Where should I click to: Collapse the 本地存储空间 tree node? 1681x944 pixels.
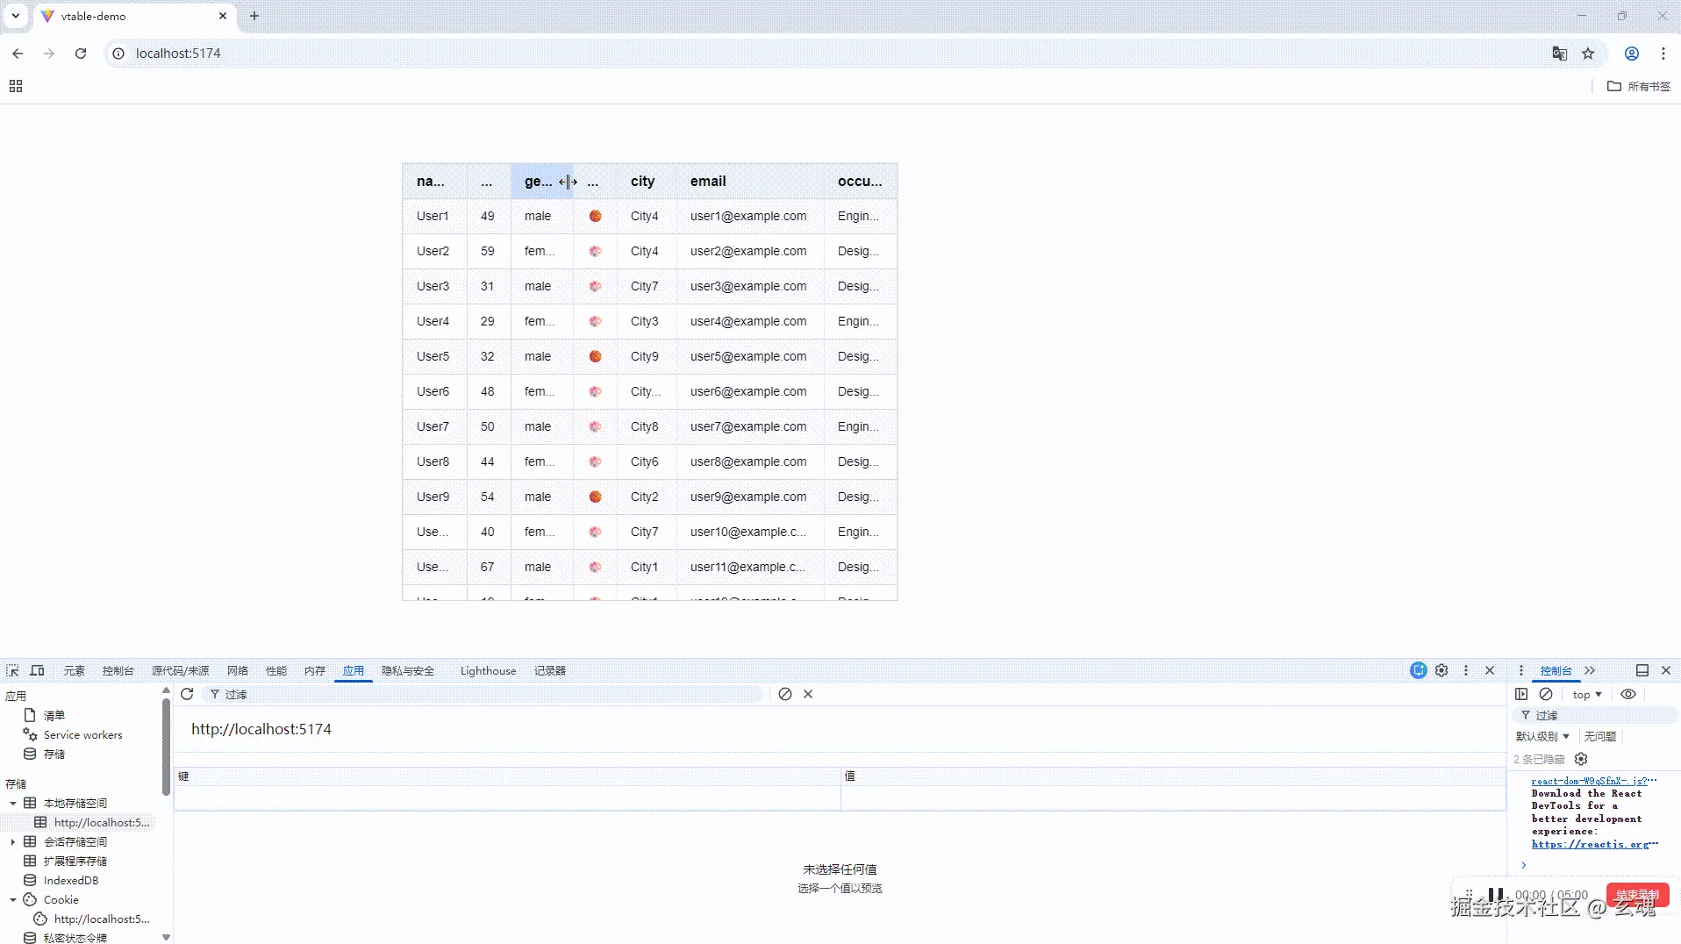[13, 803]
